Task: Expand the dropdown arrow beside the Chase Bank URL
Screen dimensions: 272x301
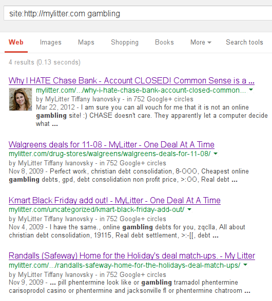Action: [x=251, y=90]
